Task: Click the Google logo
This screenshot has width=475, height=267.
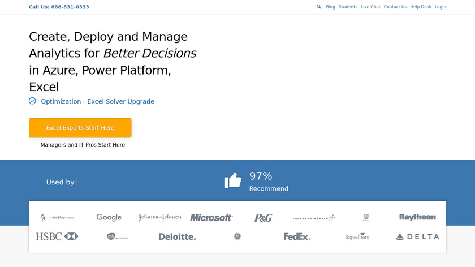Action: tap(109, 217)
